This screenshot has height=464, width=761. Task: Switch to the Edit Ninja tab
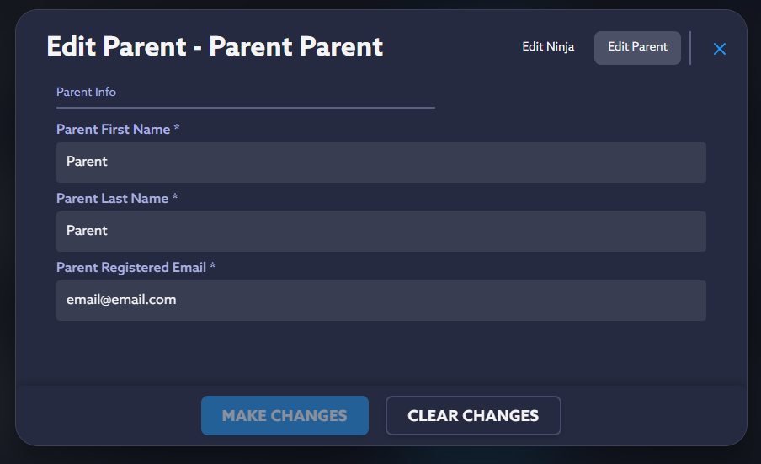[x=548, y=47]
